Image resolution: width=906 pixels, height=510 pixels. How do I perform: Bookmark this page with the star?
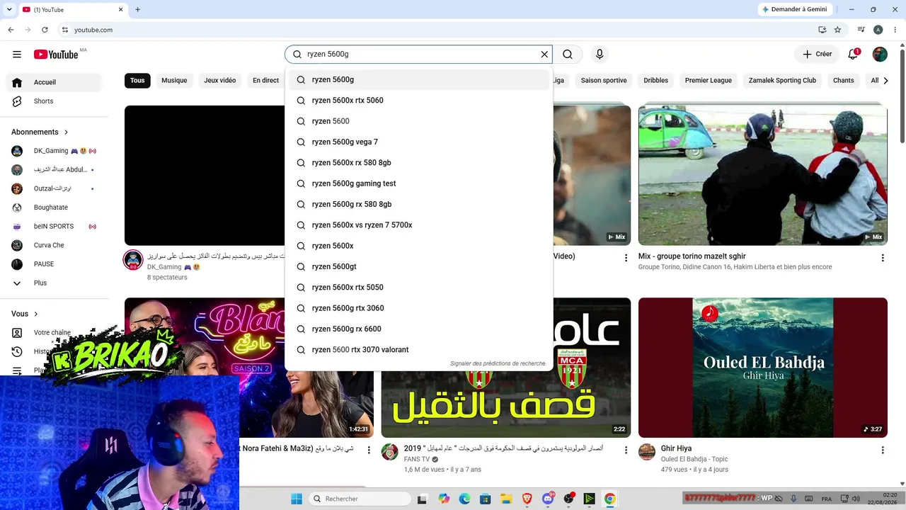tap(837, 30)
